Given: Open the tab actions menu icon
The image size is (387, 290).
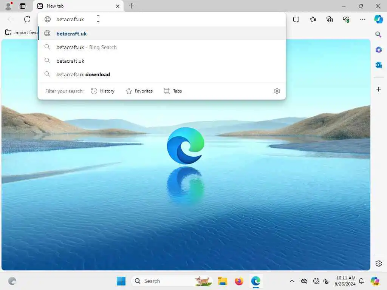Looking at the screenshot, I should (23, 6).
